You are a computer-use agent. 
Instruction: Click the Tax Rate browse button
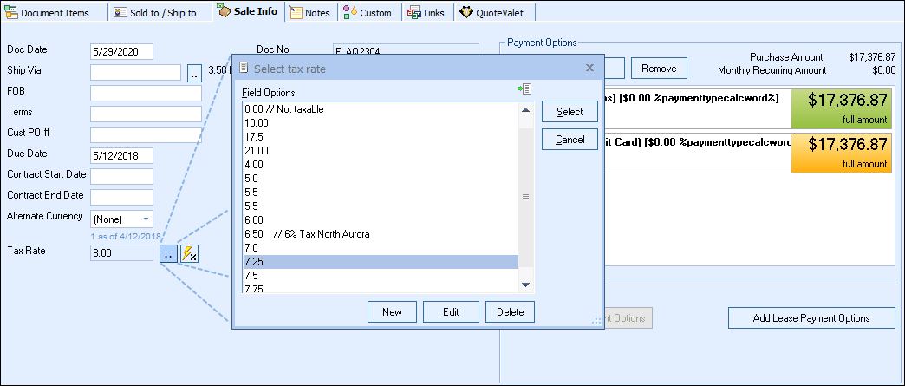(x=168, y=253)
